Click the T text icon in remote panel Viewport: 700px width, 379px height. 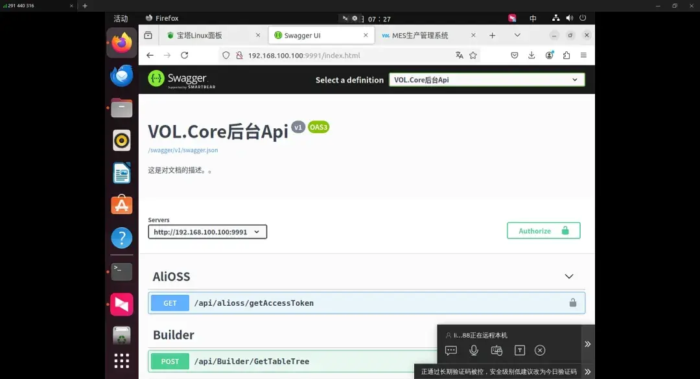pyautogui.click(x=519, y=350)
